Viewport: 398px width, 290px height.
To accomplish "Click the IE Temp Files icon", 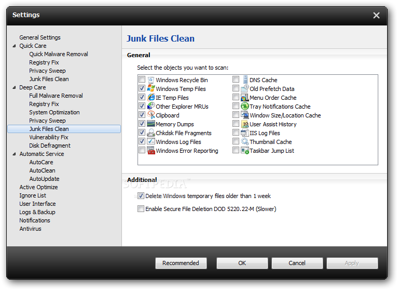I will click(151, 97).
